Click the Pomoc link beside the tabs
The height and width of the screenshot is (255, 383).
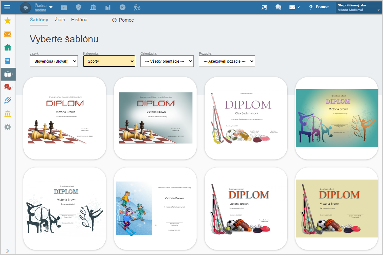[123, 20]
